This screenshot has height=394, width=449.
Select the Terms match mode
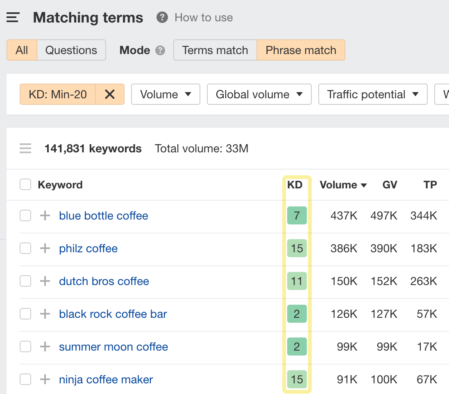[x=215, y=50]
